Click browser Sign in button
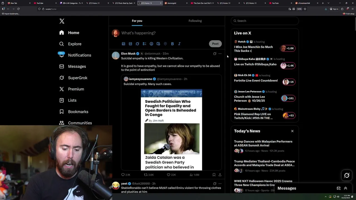This screenshot has height=200, width=356. [x=334, y=9]
